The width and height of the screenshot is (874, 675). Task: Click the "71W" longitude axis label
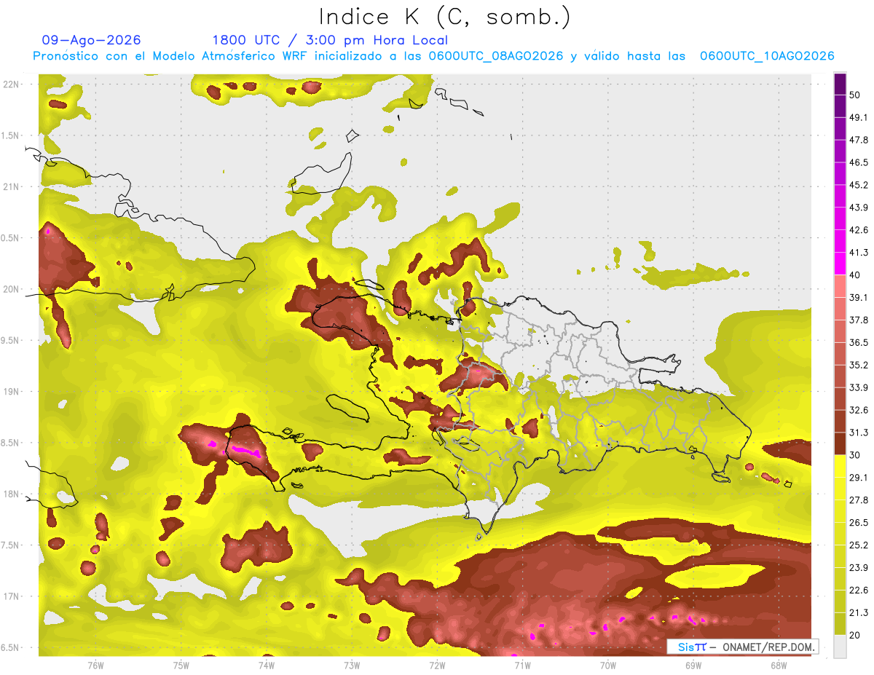(522, 666)
